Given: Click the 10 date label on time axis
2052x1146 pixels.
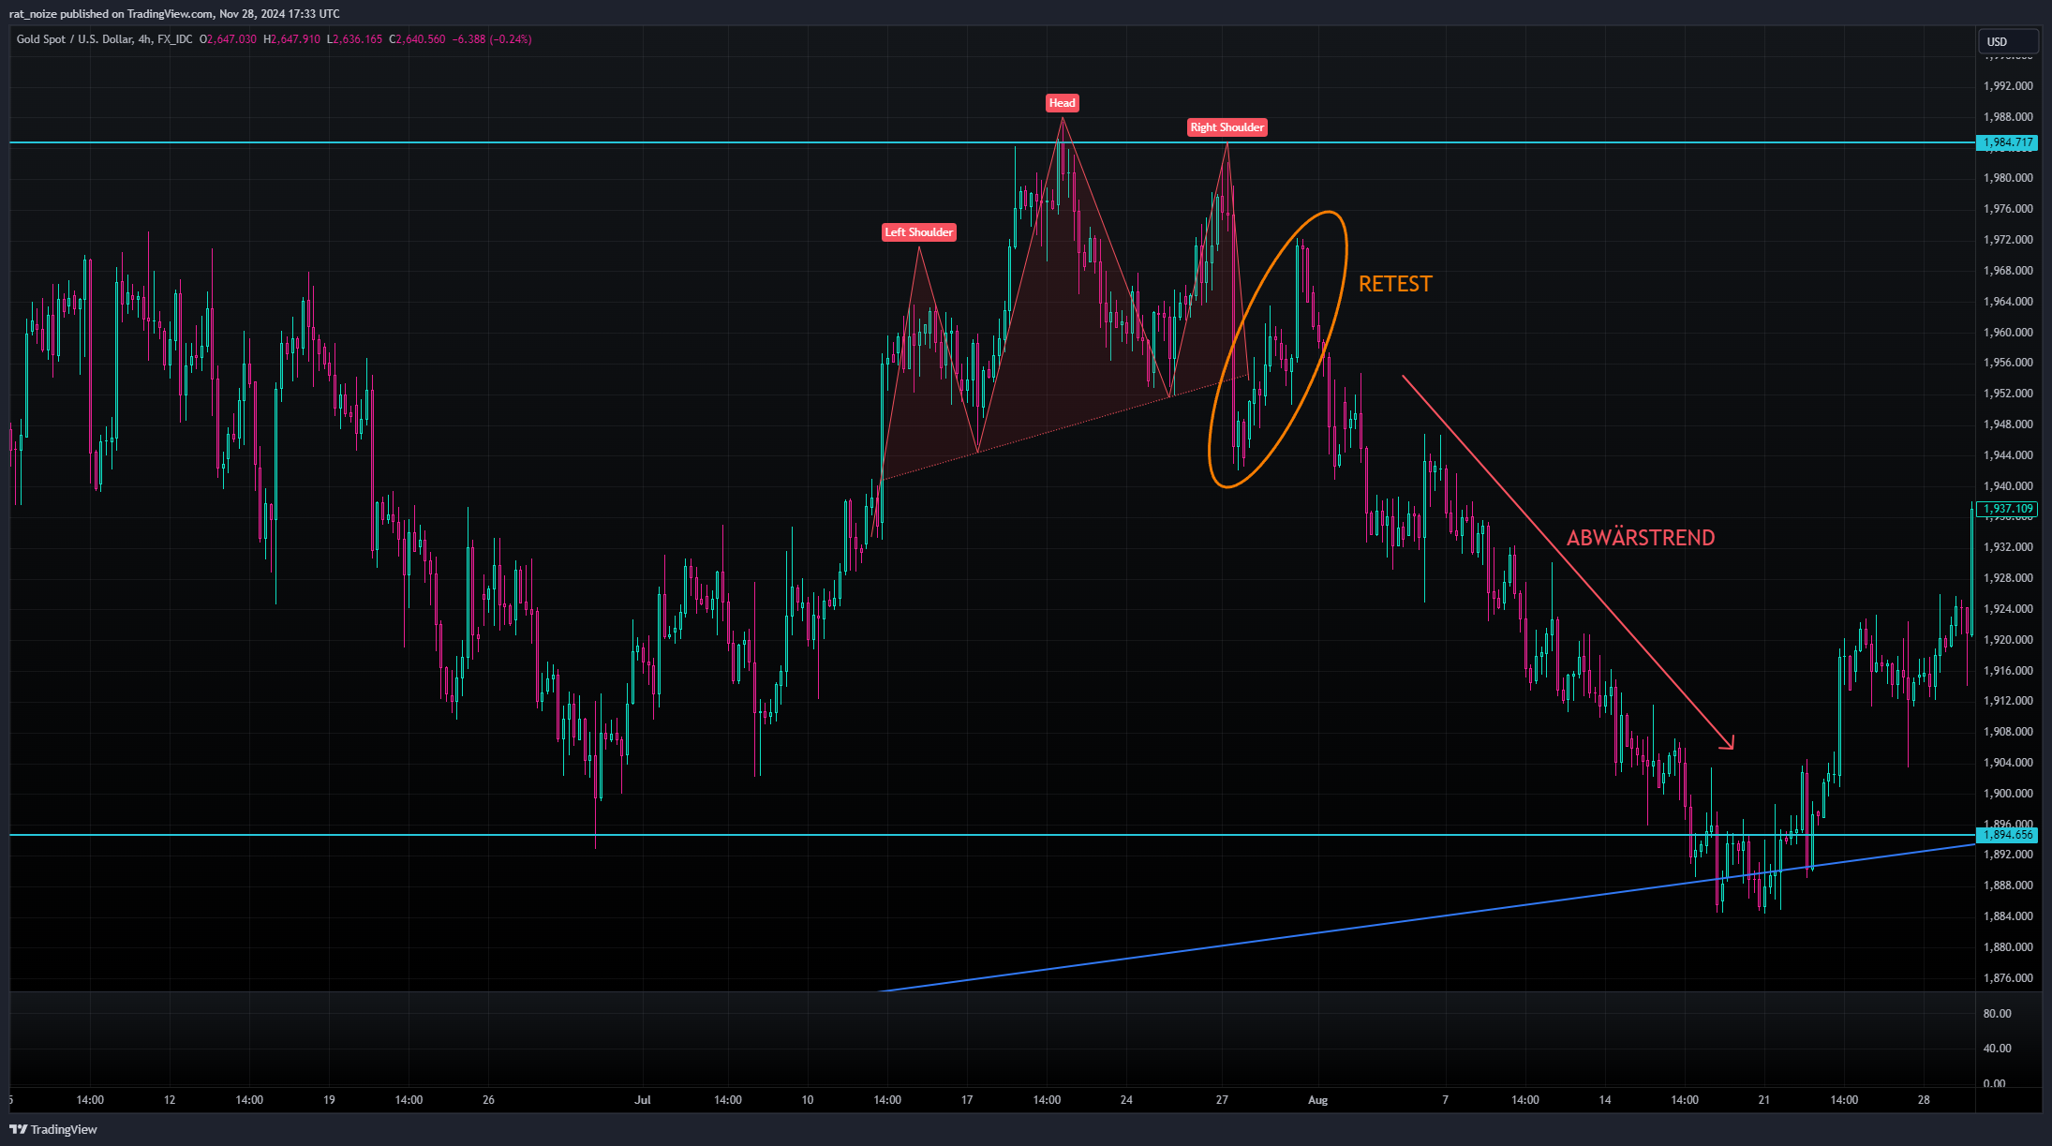Looking at the screenshot, I should click(x=808, y=1100).
